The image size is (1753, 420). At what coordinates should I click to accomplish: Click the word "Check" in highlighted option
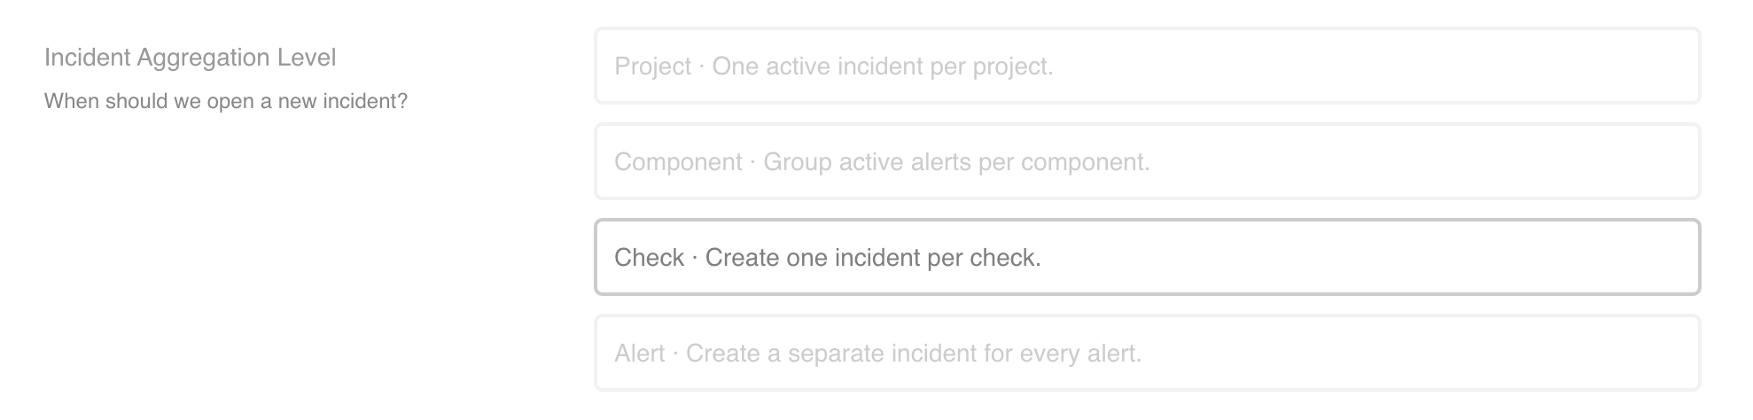click(649, 259)
